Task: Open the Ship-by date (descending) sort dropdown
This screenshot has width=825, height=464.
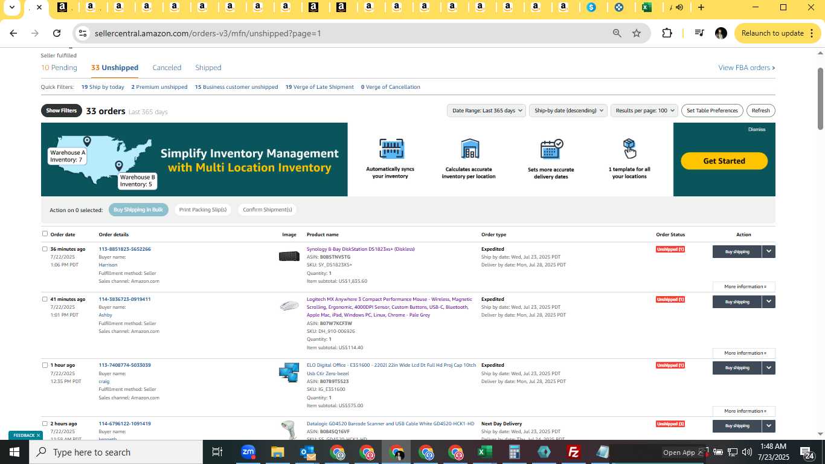Action: click(x=568, y=111)
